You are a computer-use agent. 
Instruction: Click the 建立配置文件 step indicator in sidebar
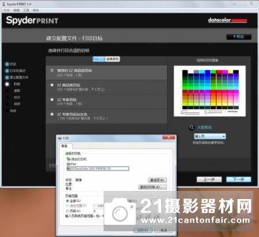(x=7, y=77)
